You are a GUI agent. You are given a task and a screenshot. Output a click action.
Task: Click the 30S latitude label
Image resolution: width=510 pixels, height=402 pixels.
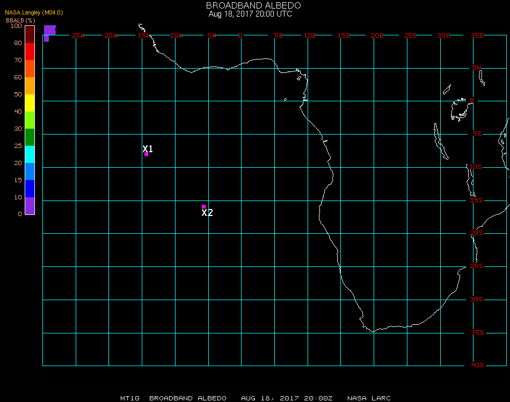477,299
